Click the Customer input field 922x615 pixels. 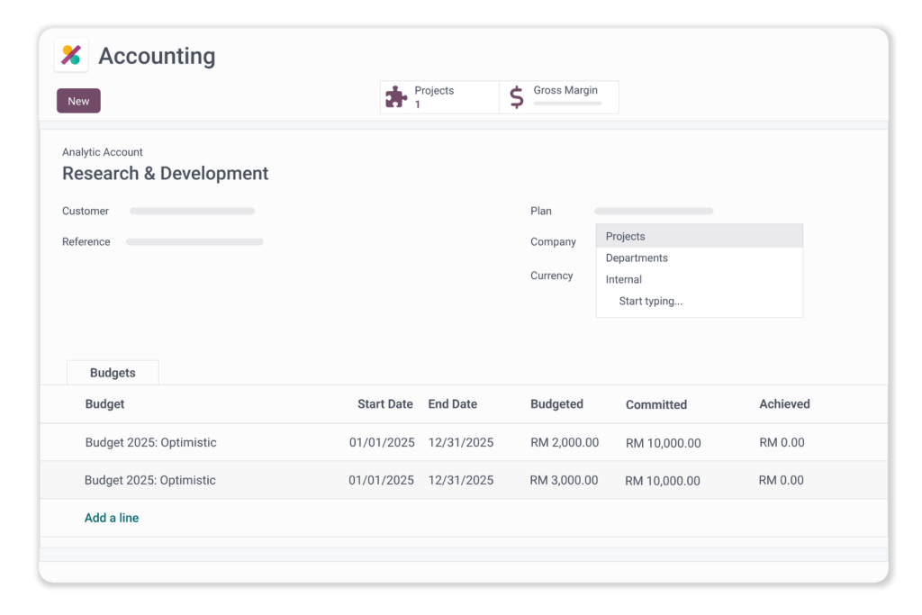pos(192,212)
